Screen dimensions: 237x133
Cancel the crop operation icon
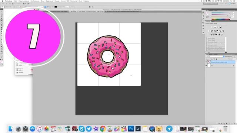90,7
